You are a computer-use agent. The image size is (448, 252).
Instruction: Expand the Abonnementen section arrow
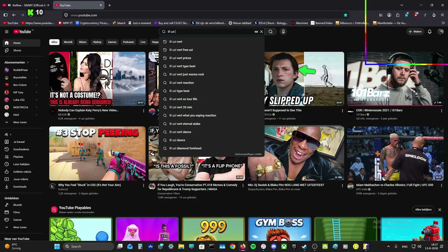(28, 62)
